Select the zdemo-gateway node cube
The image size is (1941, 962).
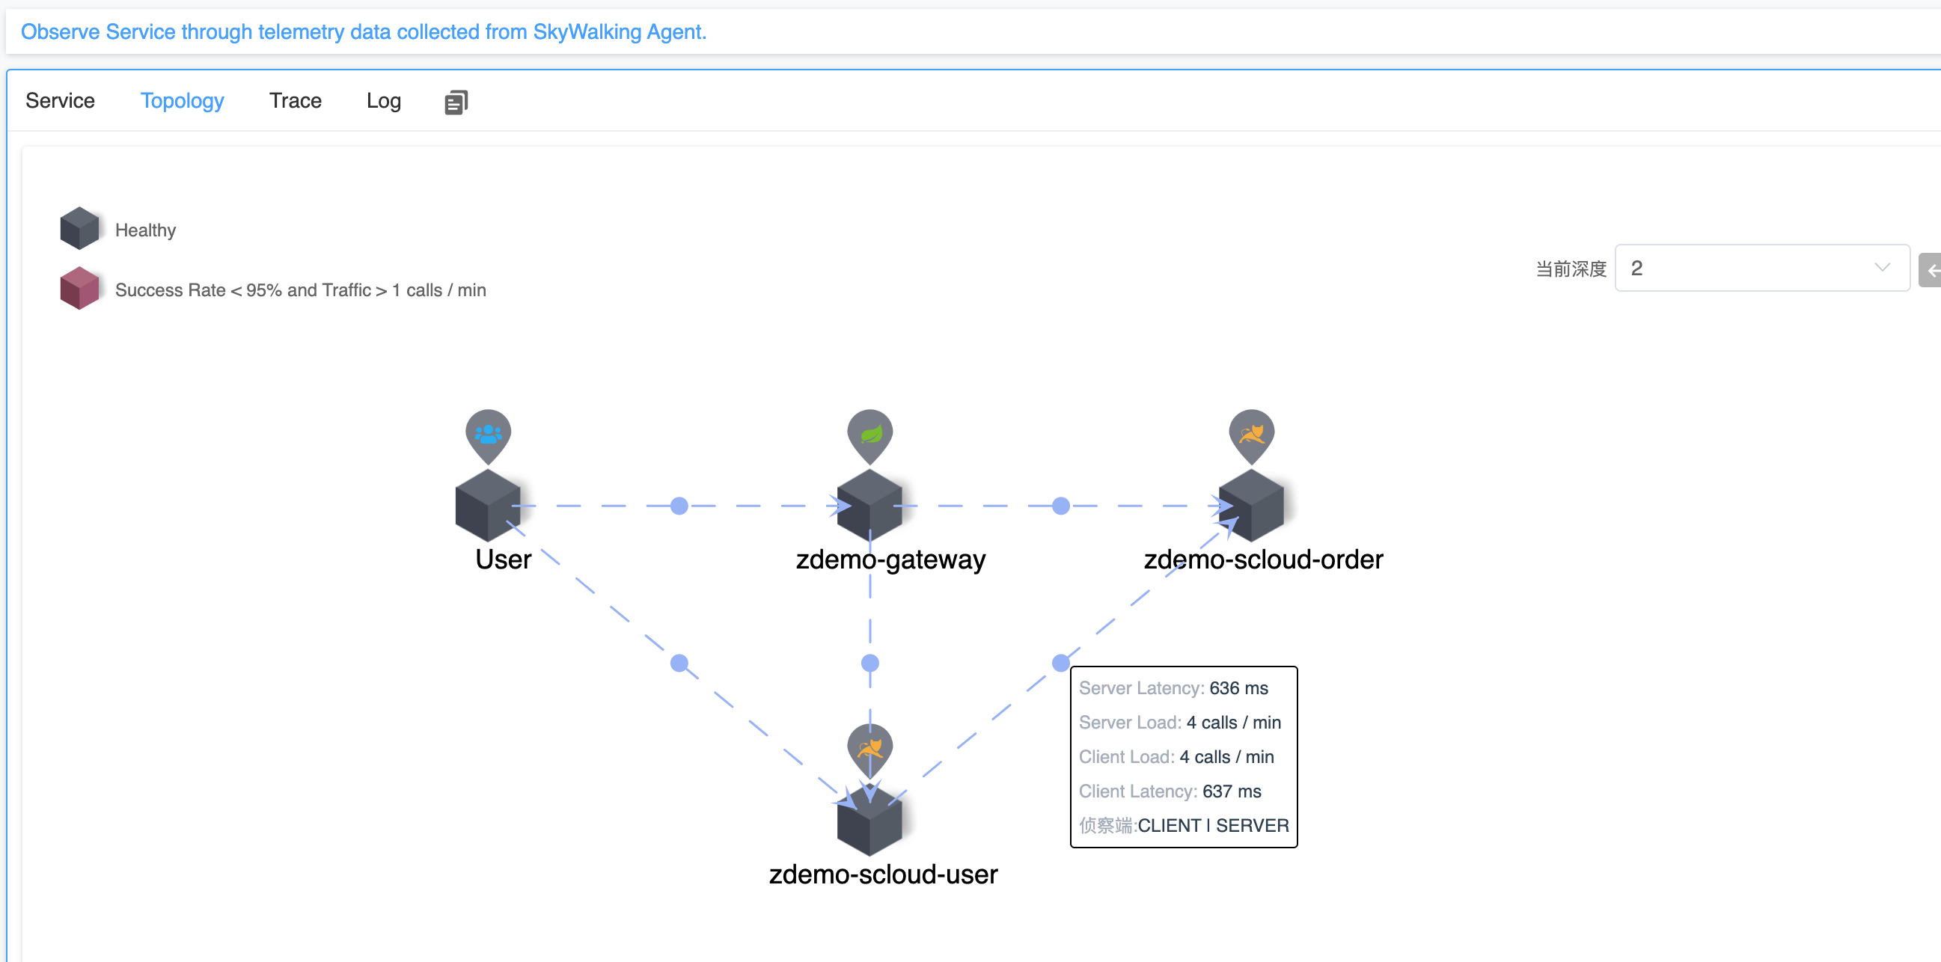869,506
